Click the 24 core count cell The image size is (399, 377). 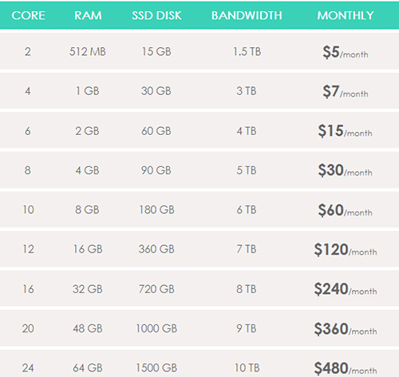[28, 368]
